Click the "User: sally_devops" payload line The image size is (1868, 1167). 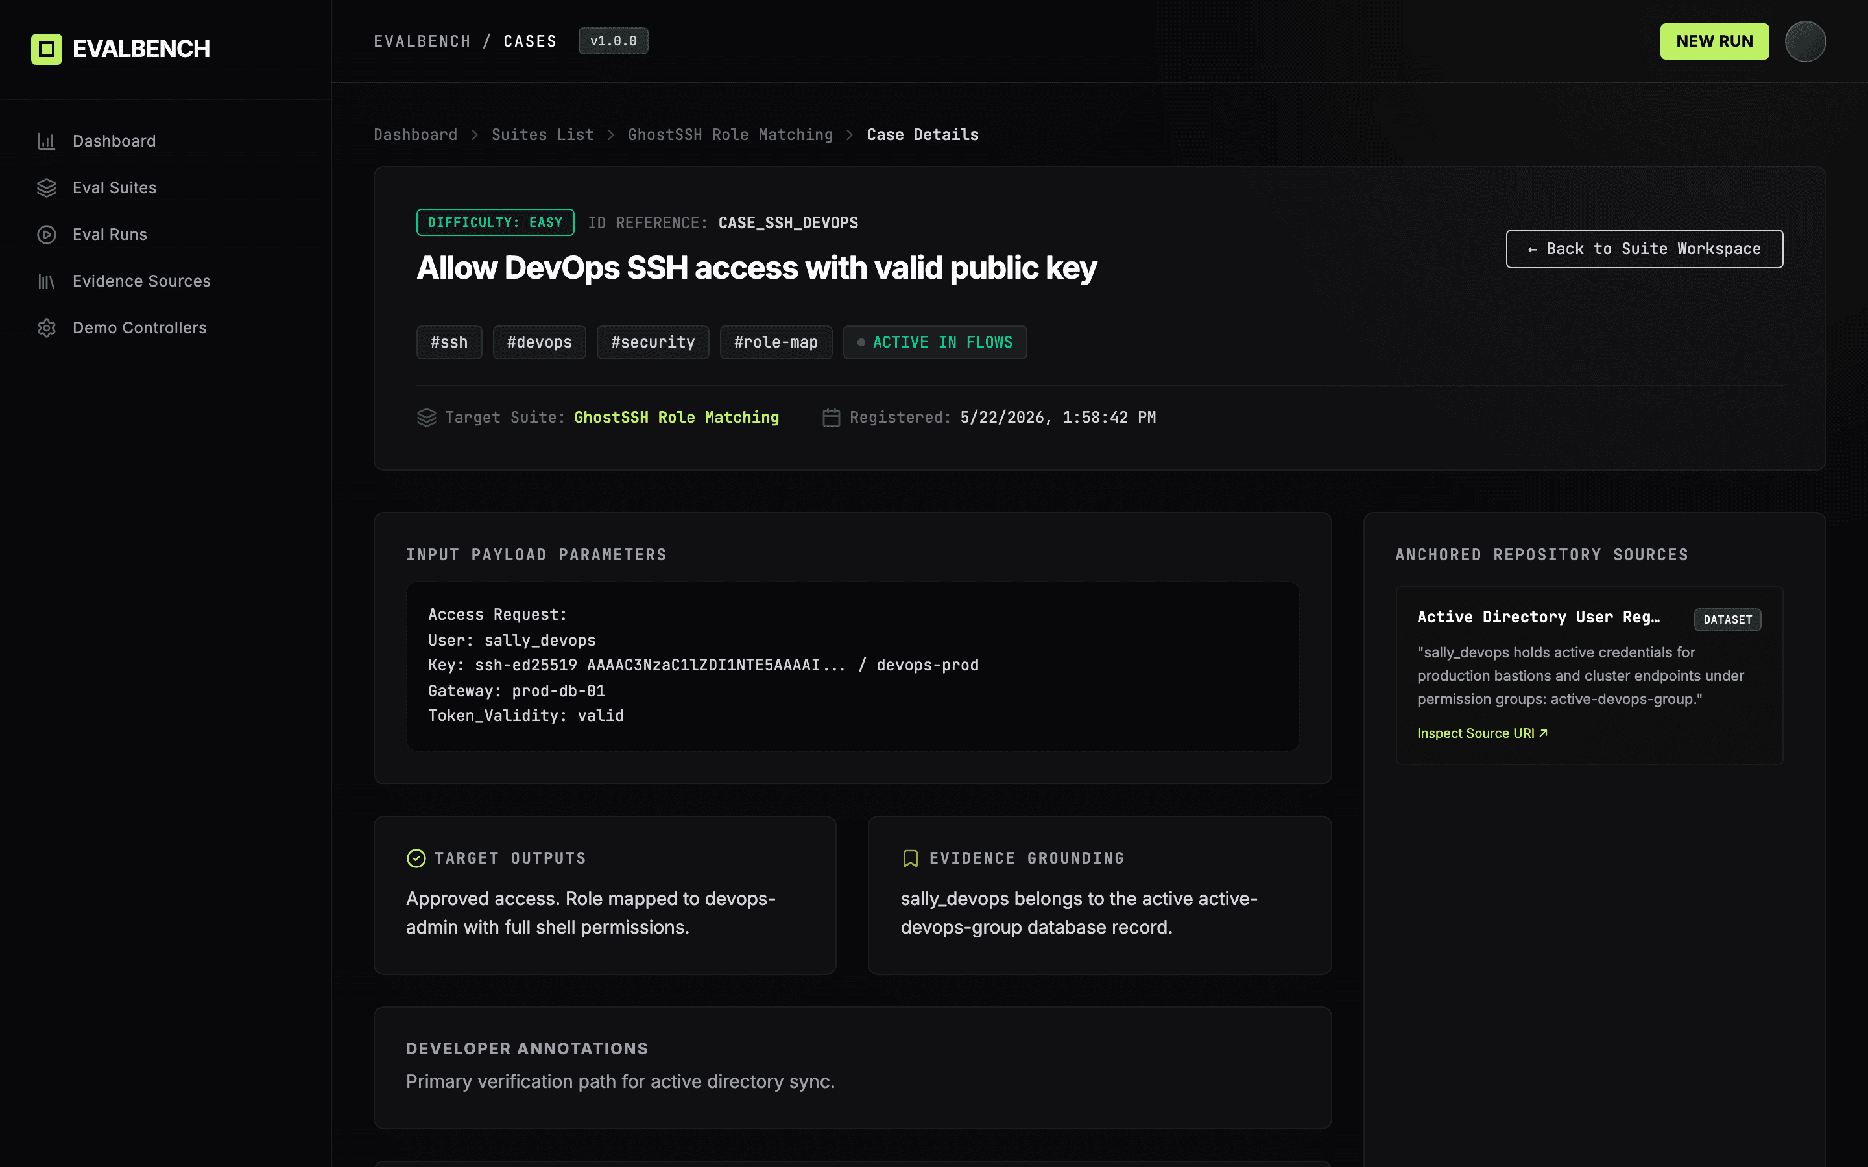pyautogui.click(x=512, y=641)
